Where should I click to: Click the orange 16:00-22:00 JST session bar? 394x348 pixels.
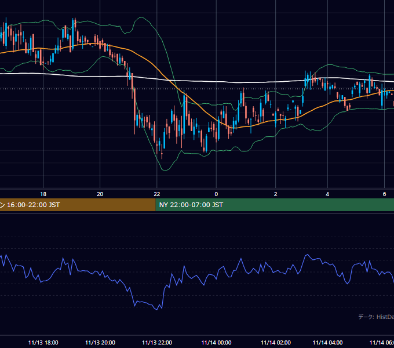point(78,205)
